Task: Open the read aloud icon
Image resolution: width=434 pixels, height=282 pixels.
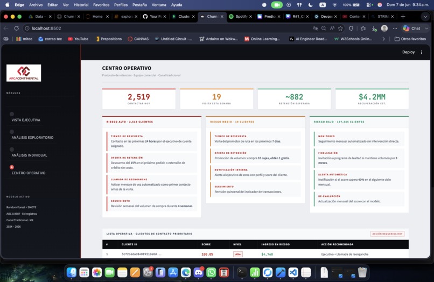Action: click(332, 28)
